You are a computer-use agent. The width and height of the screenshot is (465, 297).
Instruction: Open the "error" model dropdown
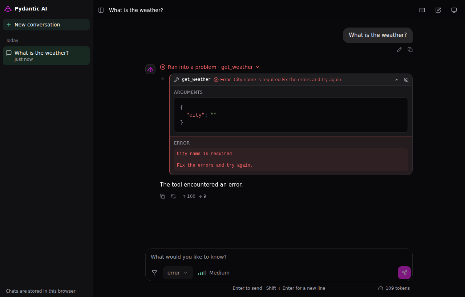coord(178,273)
